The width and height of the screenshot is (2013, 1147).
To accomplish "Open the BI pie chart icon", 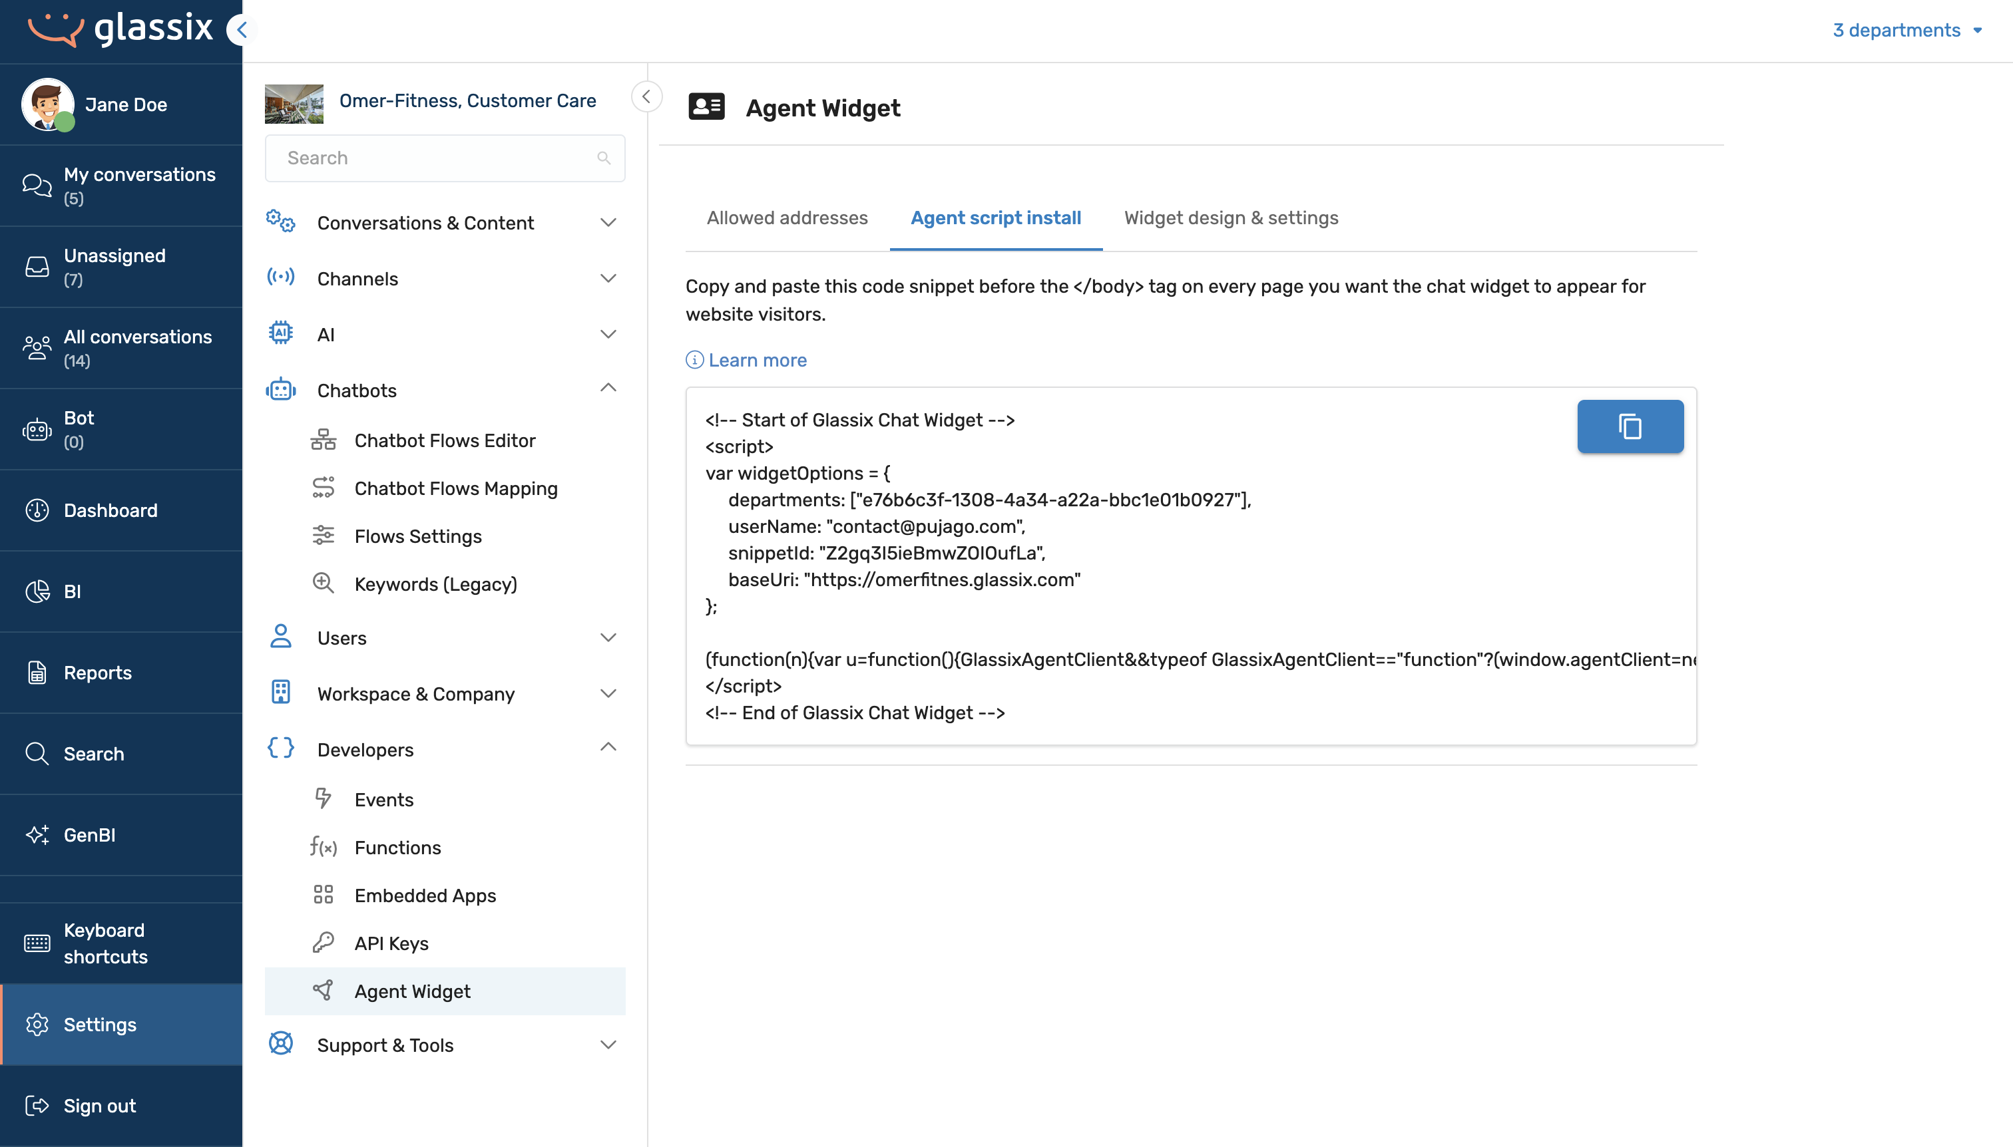I will point(37,591).
